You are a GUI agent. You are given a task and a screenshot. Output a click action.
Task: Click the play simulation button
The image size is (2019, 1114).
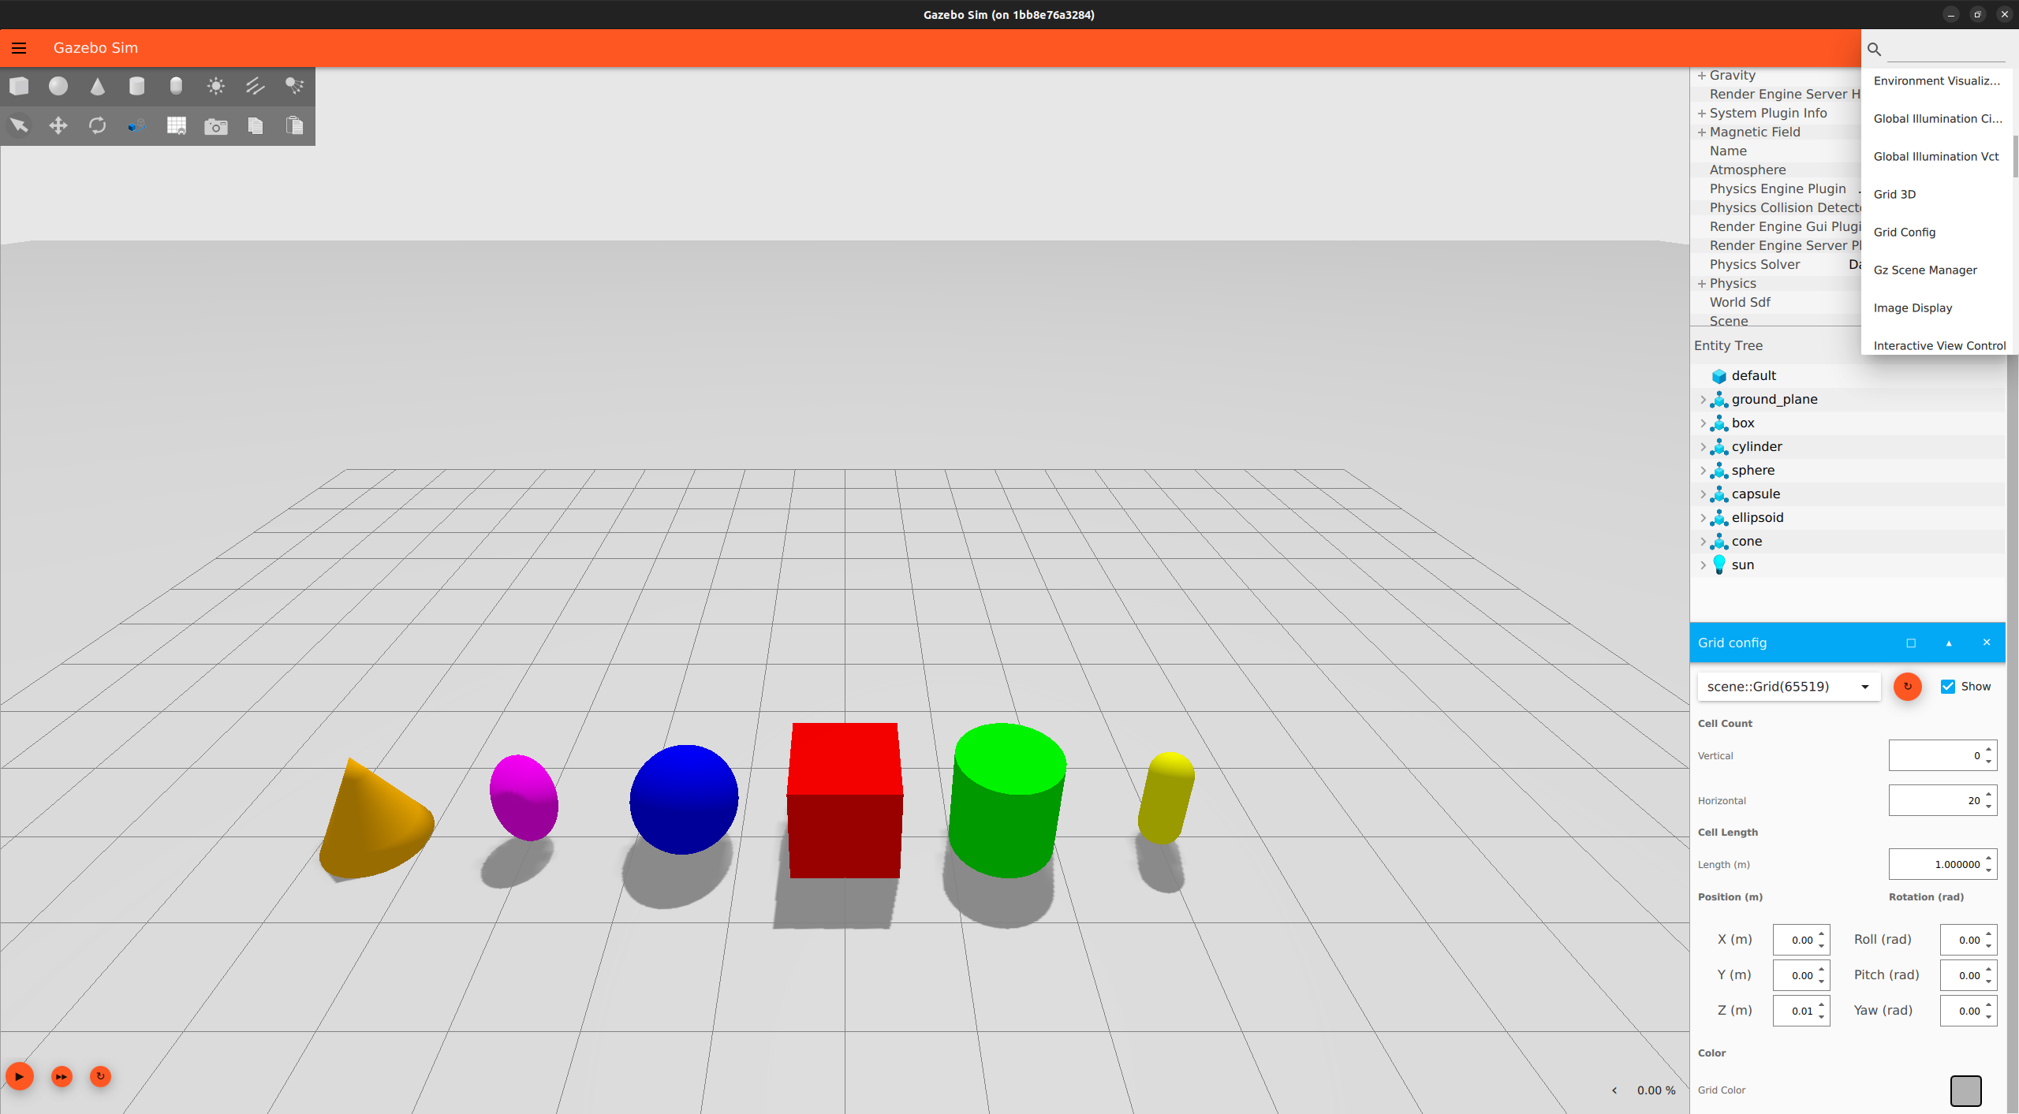point(18,1075)
